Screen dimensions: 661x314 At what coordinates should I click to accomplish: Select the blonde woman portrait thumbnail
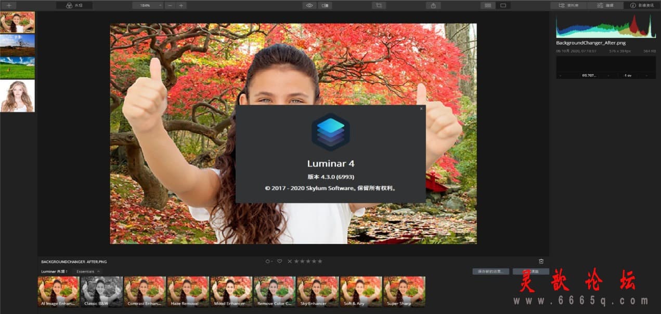(18, 96)
